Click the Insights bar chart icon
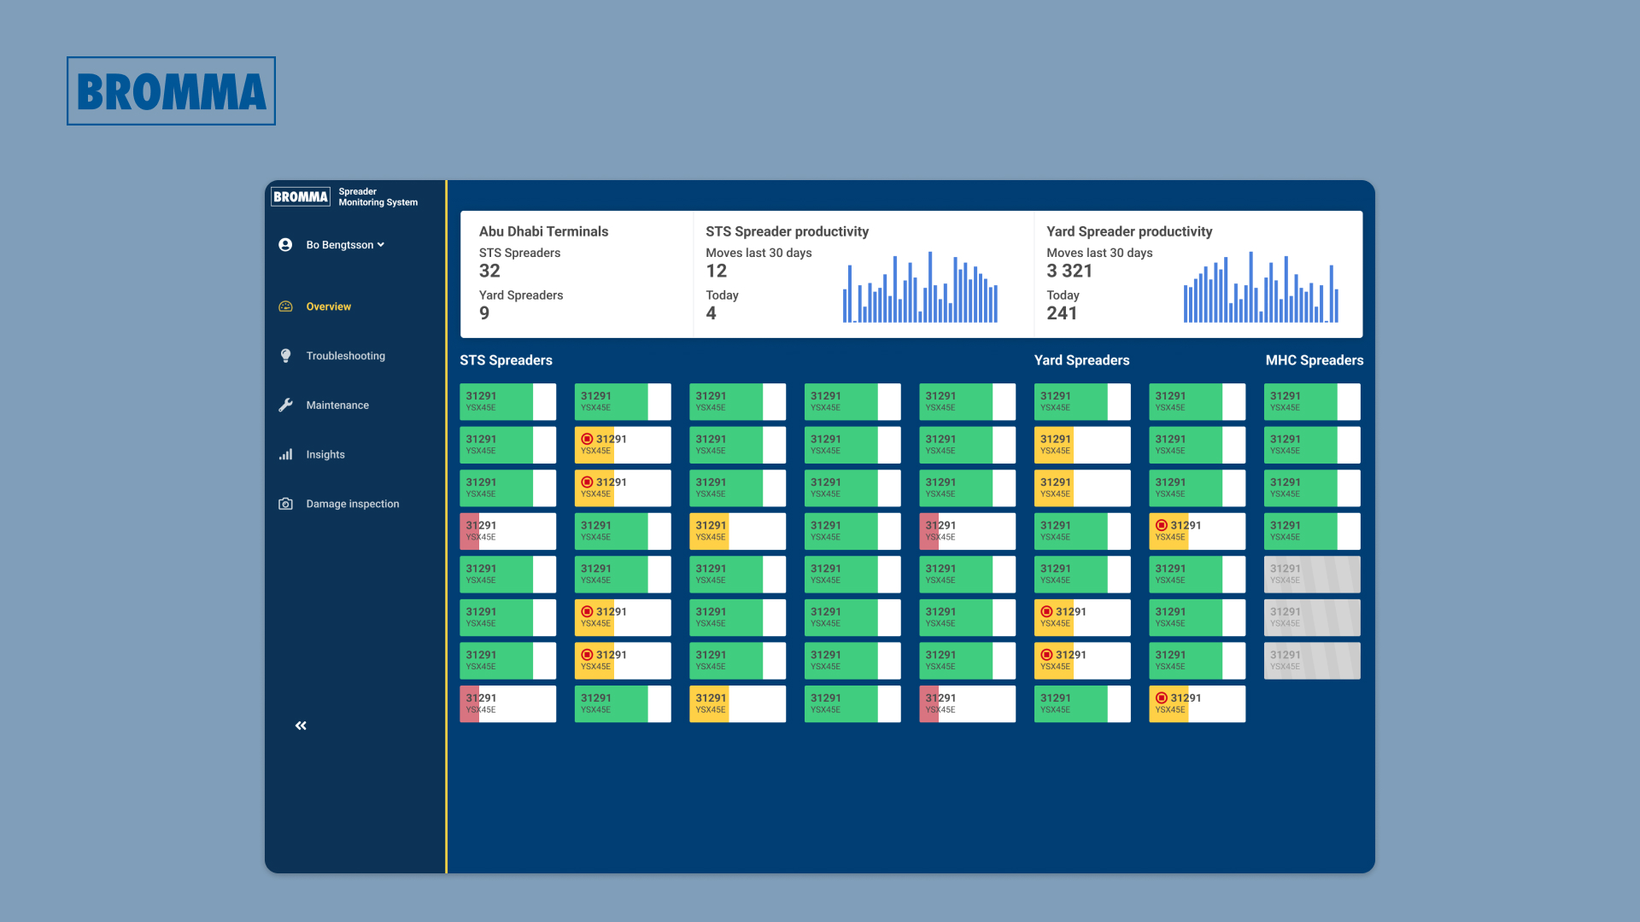The height and width of the screenshot is (922, 1640). pyautogui.click(x=285, y=455)
